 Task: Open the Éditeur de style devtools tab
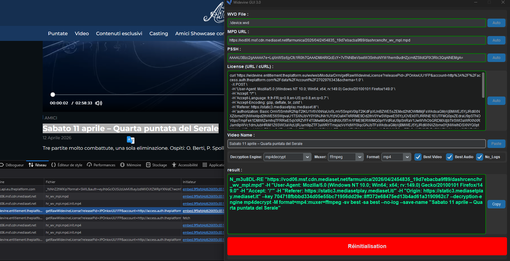(67, 165)
